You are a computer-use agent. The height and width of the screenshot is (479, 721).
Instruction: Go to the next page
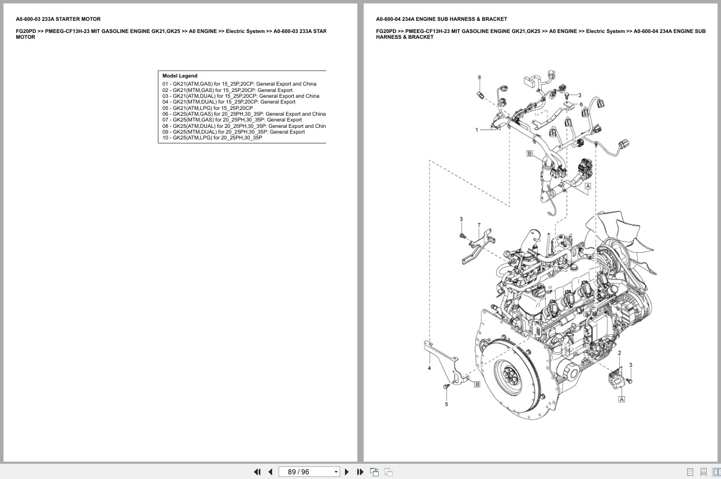pyautogui.click(x=347, y=472)
